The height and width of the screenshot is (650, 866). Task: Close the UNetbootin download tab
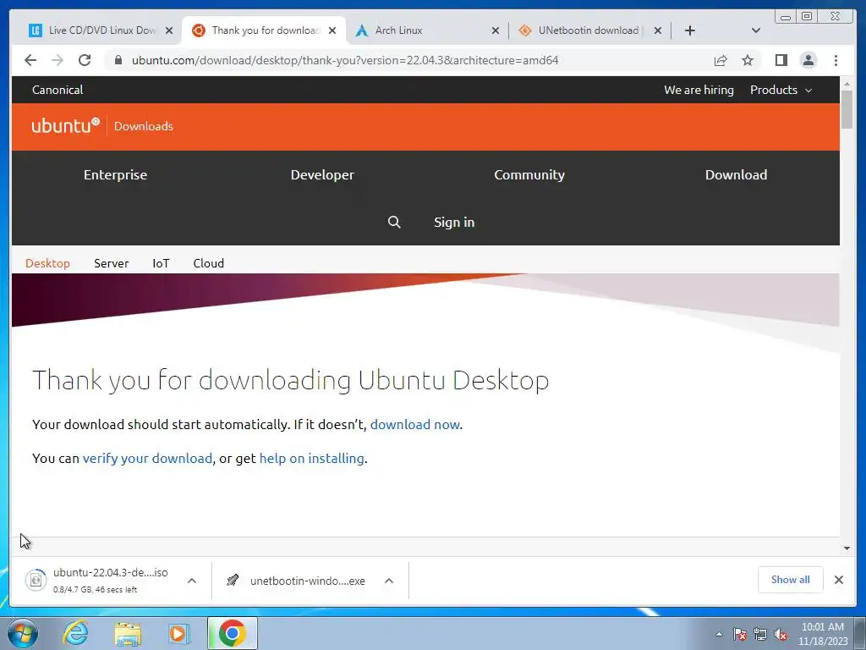(658, 31)
